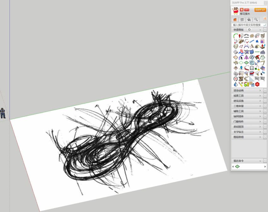The width and height of the screenshot is (268, 212).
Task: Expand the 门窗构件 category
Action: (x=247, y=122)
